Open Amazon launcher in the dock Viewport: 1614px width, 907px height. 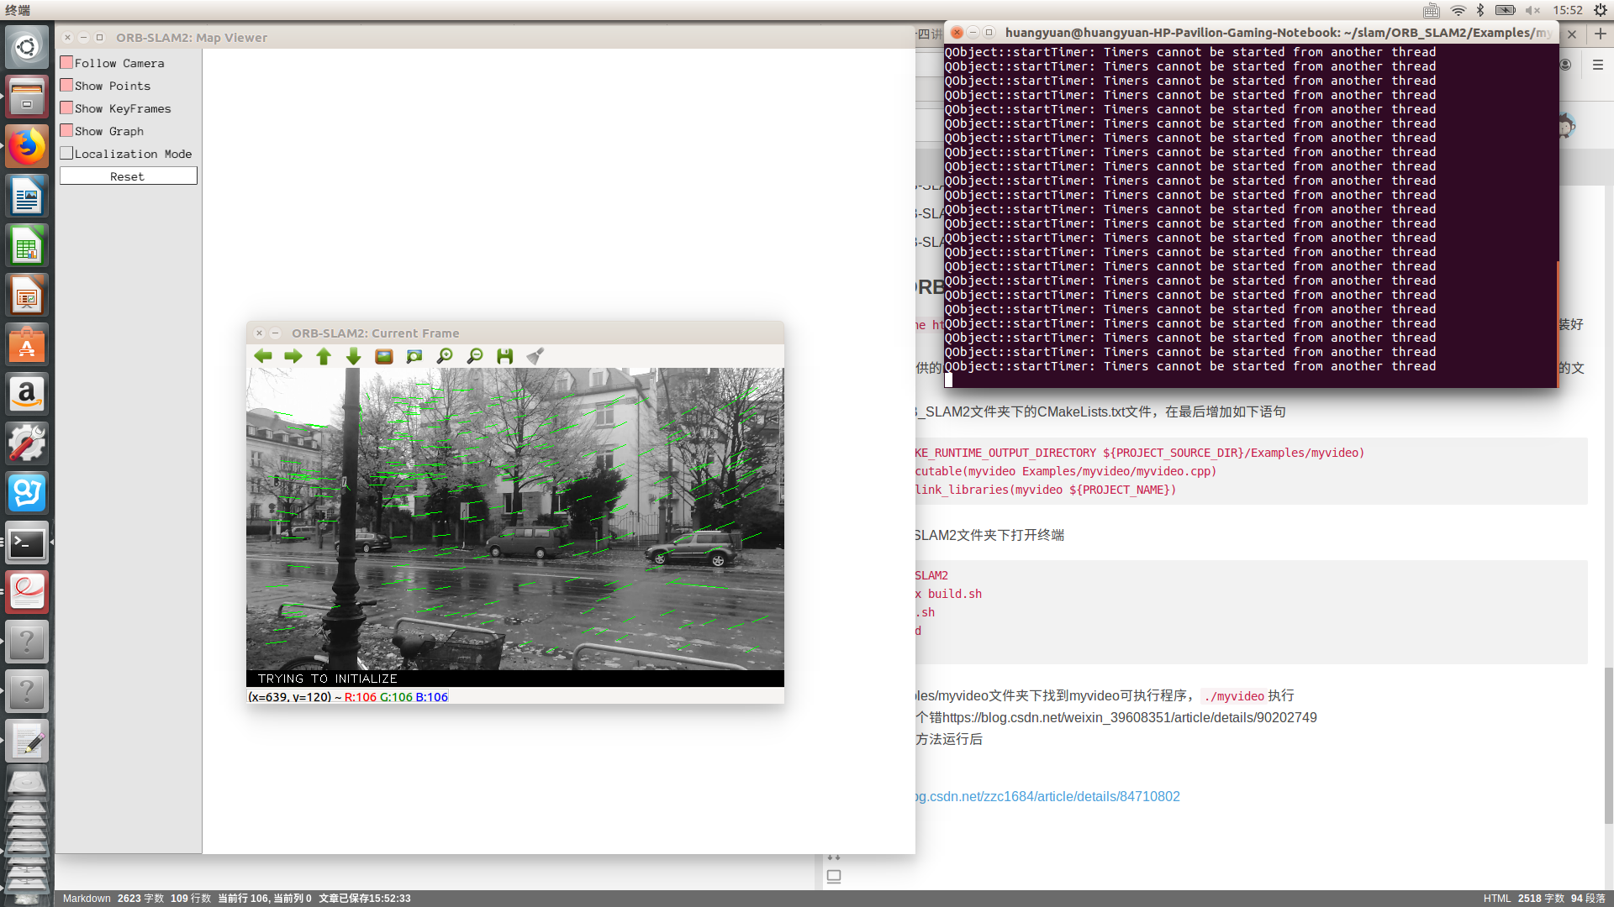[27, 394]
